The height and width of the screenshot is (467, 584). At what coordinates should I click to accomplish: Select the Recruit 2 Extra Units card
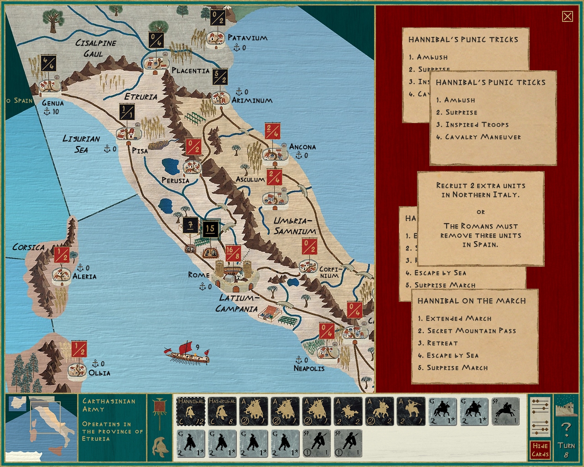(x=480, y=218)
